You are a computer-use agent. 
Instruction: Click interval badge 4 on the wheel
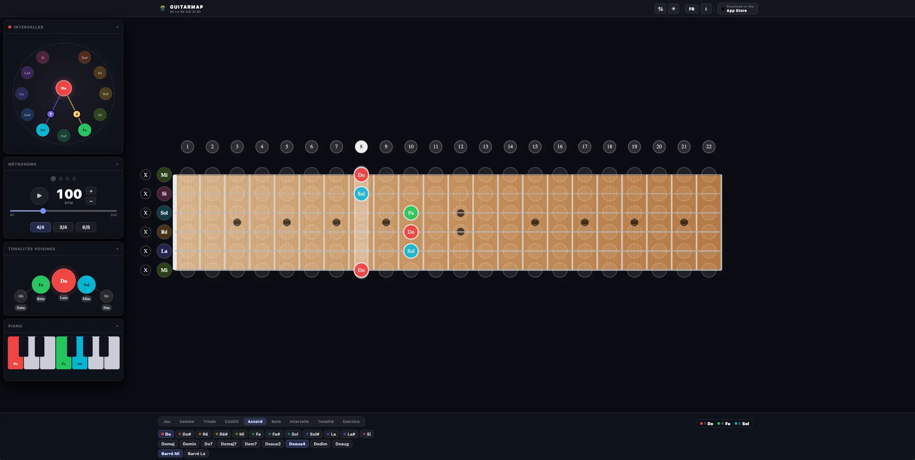coord(77,114)
